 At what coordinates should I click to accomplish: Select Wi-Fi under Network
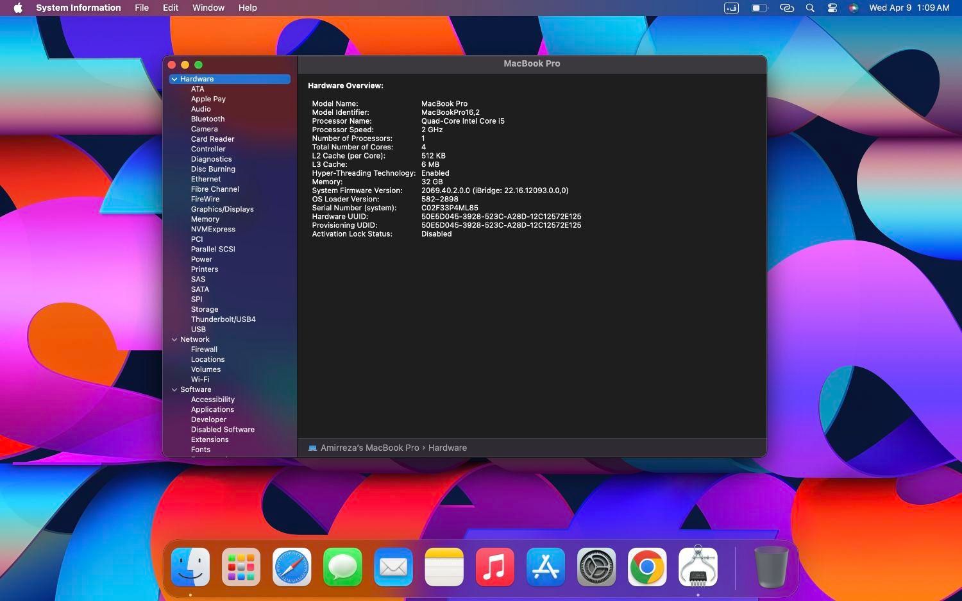(x=200, y=379)
